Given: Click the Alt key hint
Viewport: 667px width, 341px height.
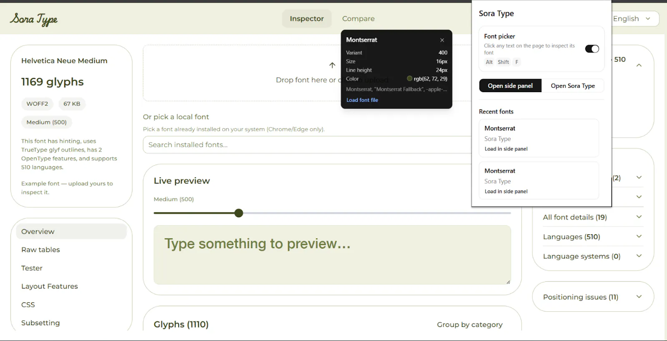Looking at the screenshot, I should (x=489, y=62).
